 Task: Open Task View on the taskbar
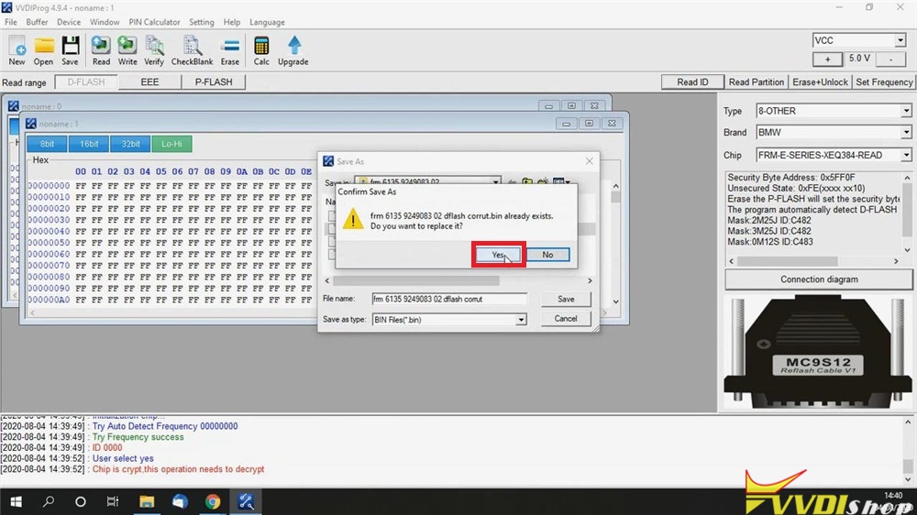click(x=112, y=501)
